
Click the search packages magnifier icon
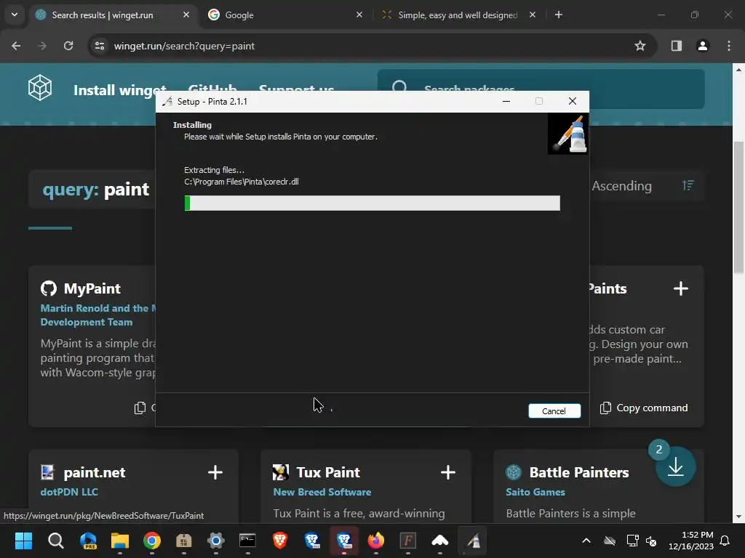(x=399, y=88)
